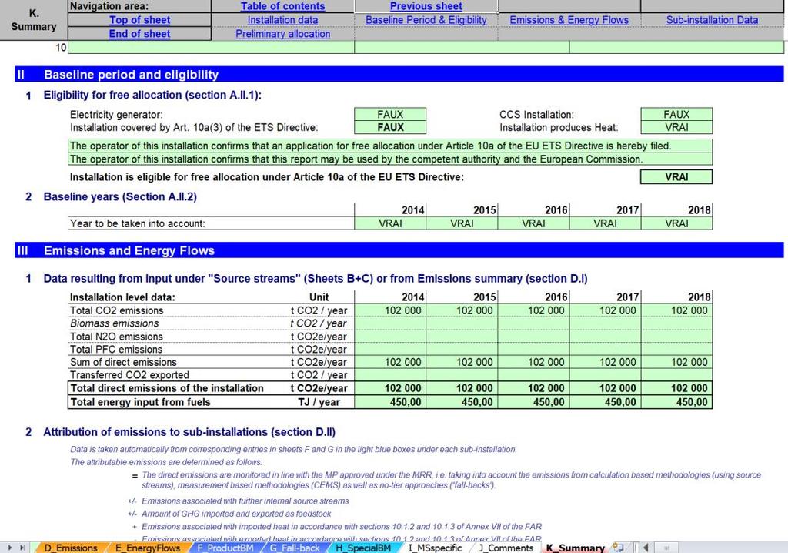Open the D_Emissions sheet tab

coord(71,548)
